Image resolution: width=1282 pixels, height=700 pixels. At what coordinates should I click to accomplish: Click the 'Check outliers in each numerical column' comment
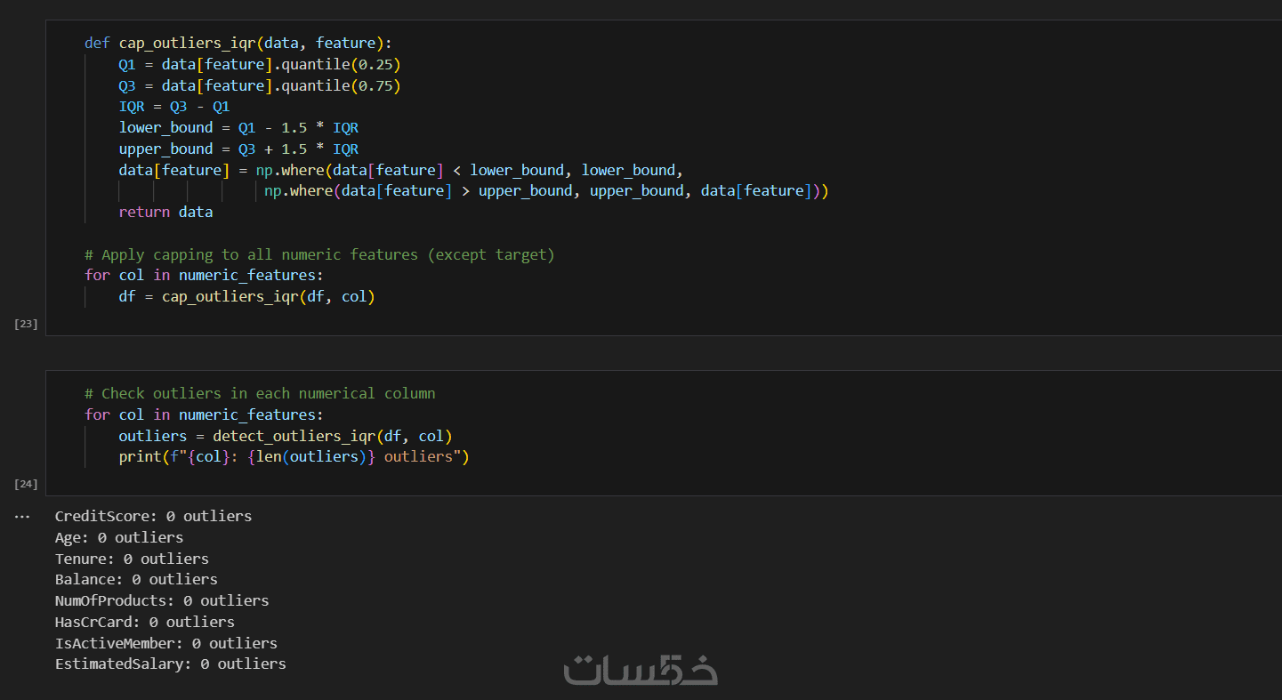coord(260,393)
